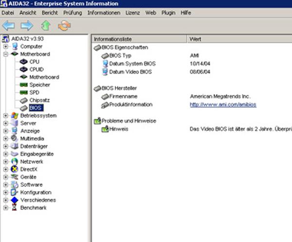Image resolution: width=292 pixels, height=242 pixels.
Task: Click the Anzeige monitor icon
Action: 15,131
